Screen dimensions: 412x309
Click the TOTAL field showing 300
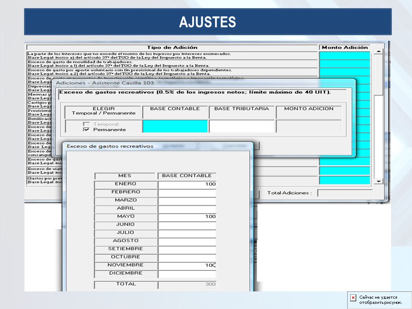(x=187, y=285)
